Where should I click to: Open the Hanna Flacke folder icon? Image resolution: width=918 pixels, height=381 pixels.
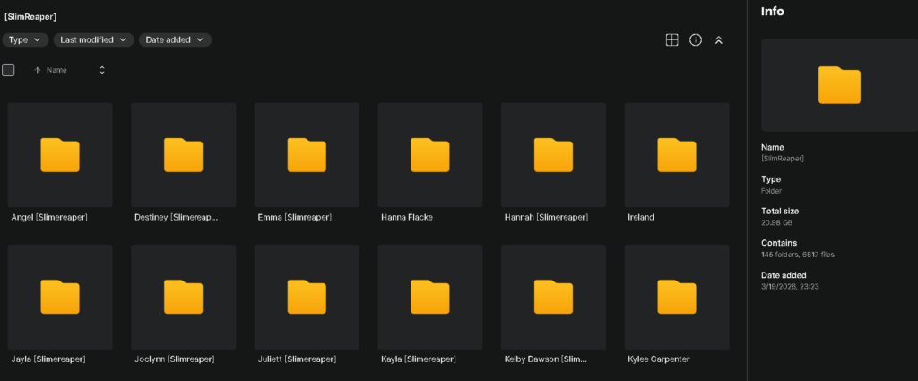[x=430, y=155]
